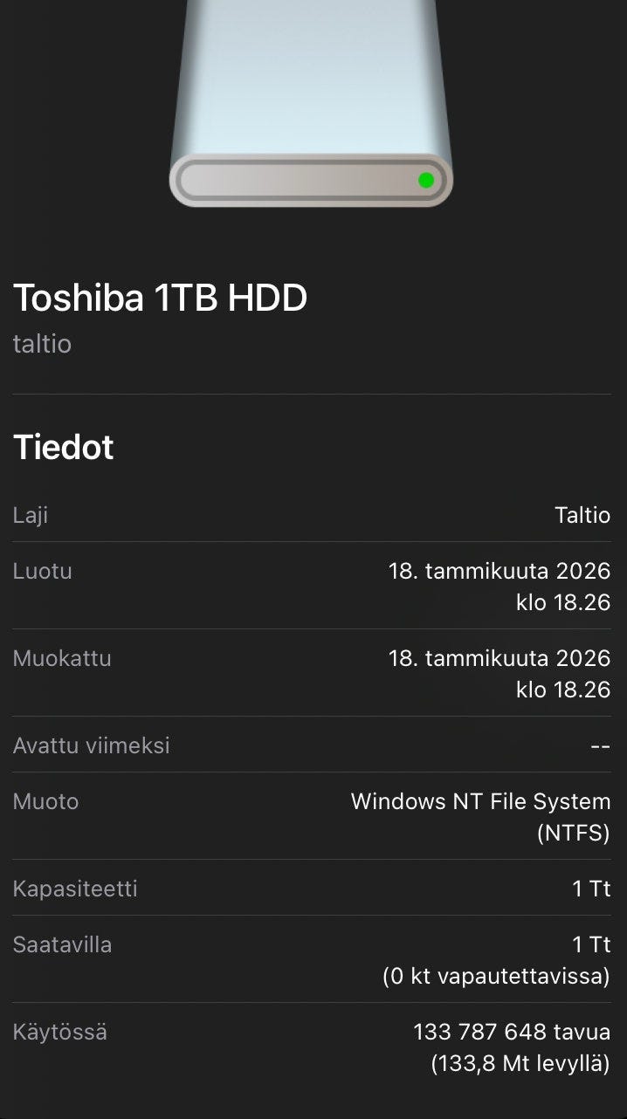Click the Luotu row label

(42, 571)
